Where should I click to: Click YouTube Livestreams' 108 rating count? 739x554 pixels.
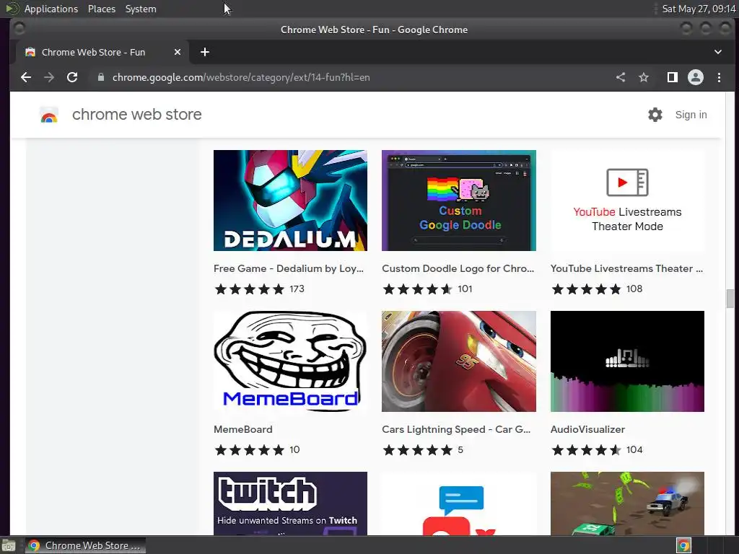634,289
